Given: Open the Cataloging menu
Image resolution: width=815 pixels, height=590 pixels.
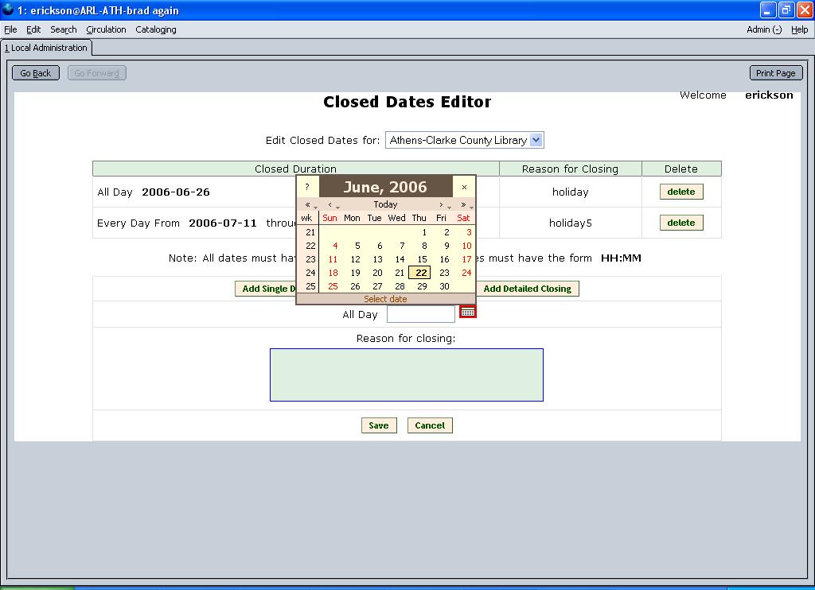Looking at the screenshot, I should click(156, 29).
